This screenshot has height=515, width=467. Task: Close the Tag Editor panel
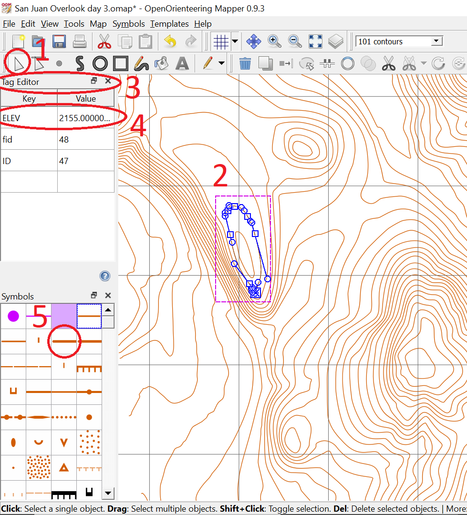[108, 82]
